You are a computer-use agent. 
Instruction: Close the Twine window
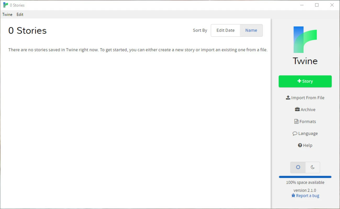332,5
